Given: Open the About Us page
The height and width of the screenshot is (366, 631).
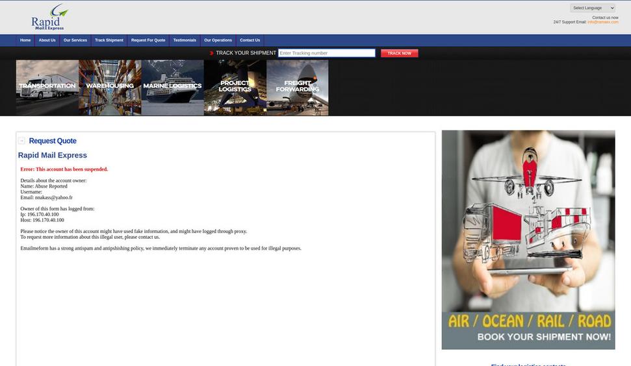Looking at the screenshot, I should pos(47,40).
